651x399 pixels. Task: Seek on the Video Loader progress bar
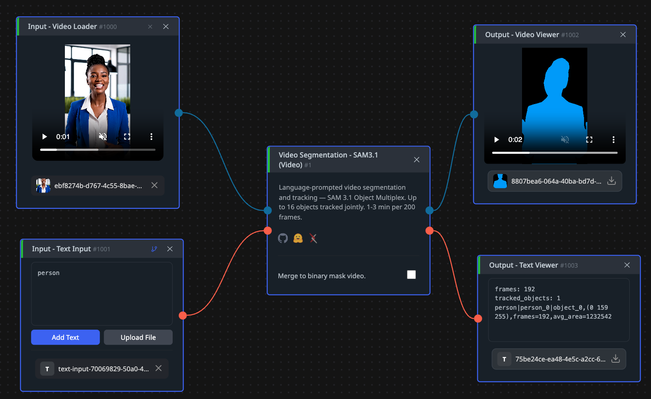click(x=98, y=150)
